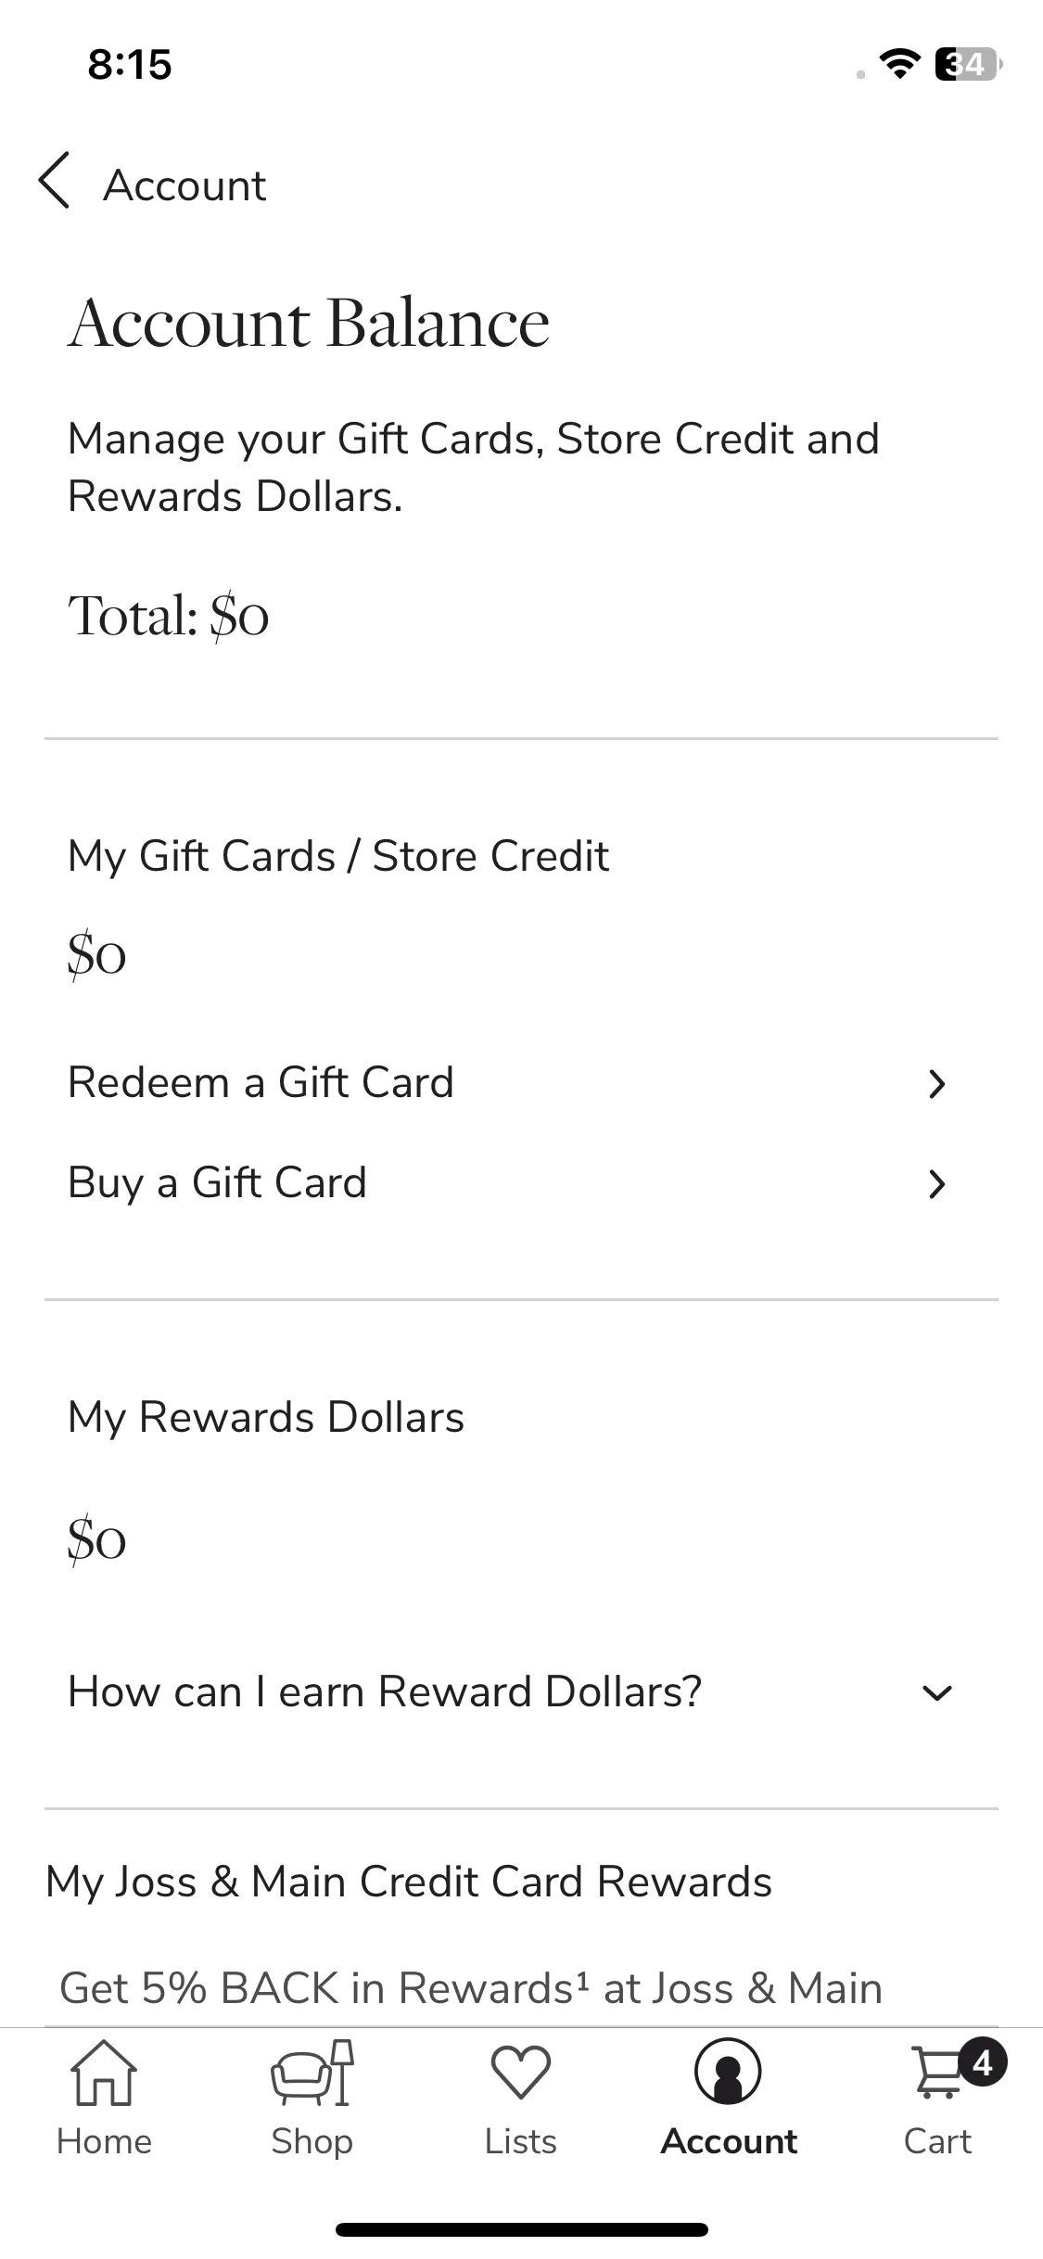This screenshot has width=1043, height=2259.
Task: Switch to the Lists tab label
Action: [x=520, y=2142]
